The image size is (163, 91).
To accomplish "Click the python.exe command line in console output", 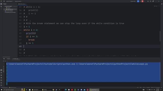I will click(77, 64).
